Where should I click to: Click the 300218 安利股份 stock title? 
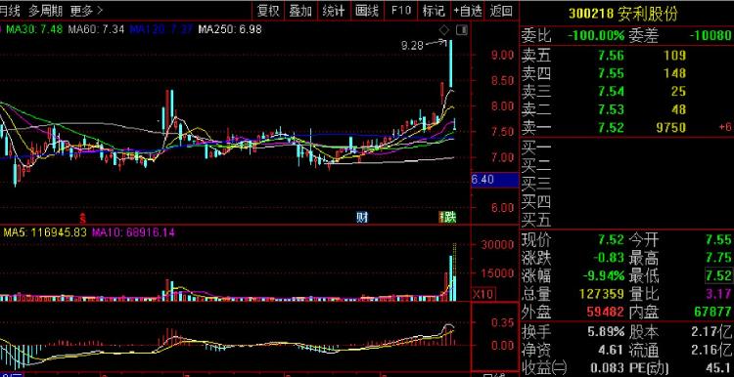(623, 14)
